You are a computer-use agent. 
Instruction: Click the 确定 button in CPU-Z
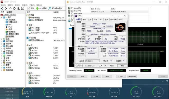point(122,66)
